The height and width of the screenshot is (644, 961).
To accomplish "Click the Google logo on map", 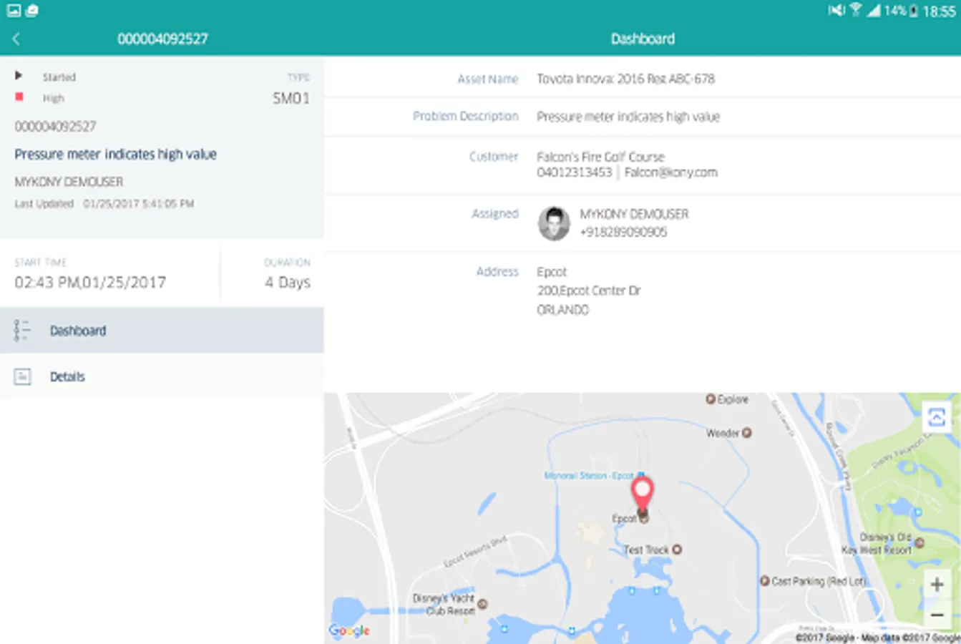I will (x=349, y=630).
